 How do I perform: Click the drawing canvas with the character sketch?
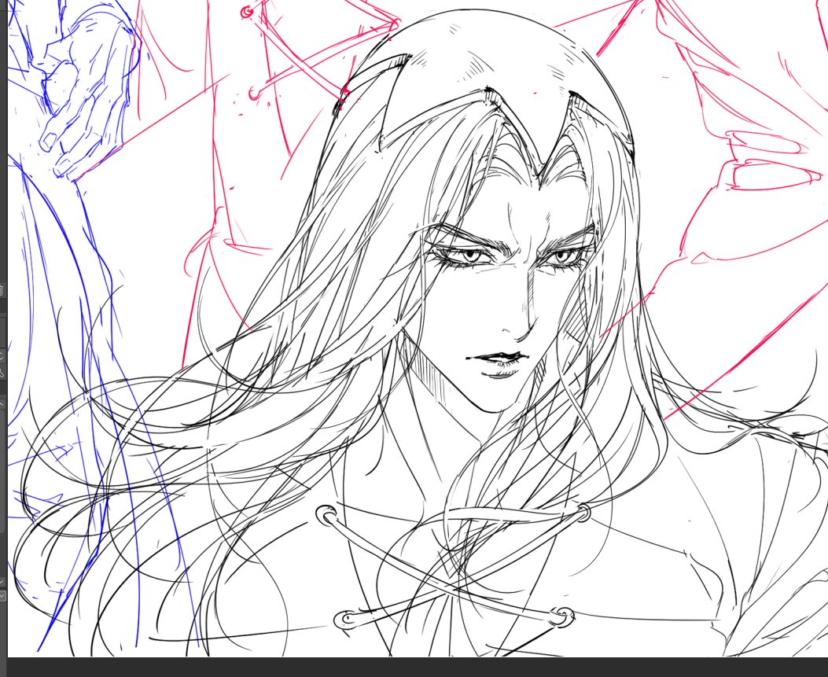[418, 328]
